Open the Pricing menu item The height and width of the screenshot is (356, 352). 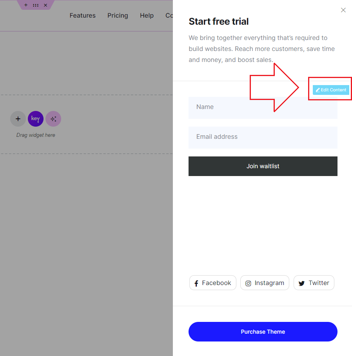coord(118,15)
